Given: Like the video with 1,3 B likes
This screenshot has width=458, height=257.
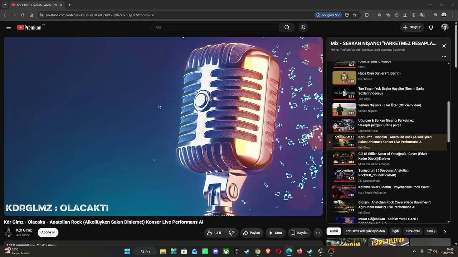Looking at the screenshot, I should 214,233.
